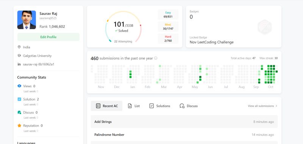Open the Add Strings submission row
This screenshot has width=303, height=144.
click(184, 122)
